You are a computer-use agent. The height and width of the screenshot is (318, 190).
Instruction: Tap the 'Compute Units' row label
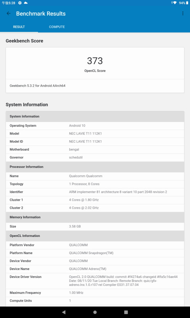[21, 301]
